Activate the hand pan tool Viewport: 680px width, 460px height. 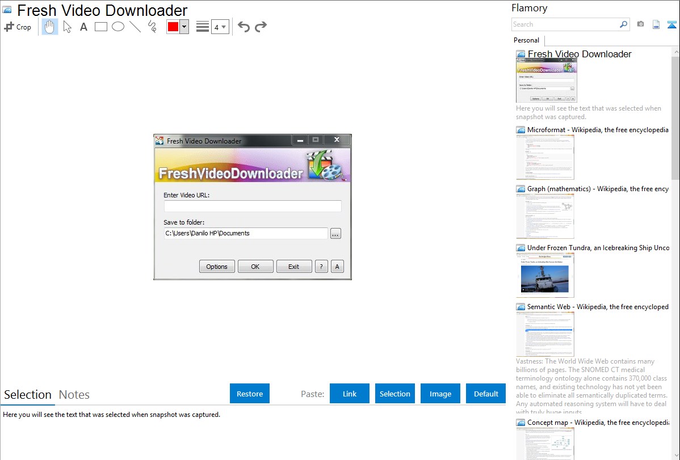click(49, 27)
